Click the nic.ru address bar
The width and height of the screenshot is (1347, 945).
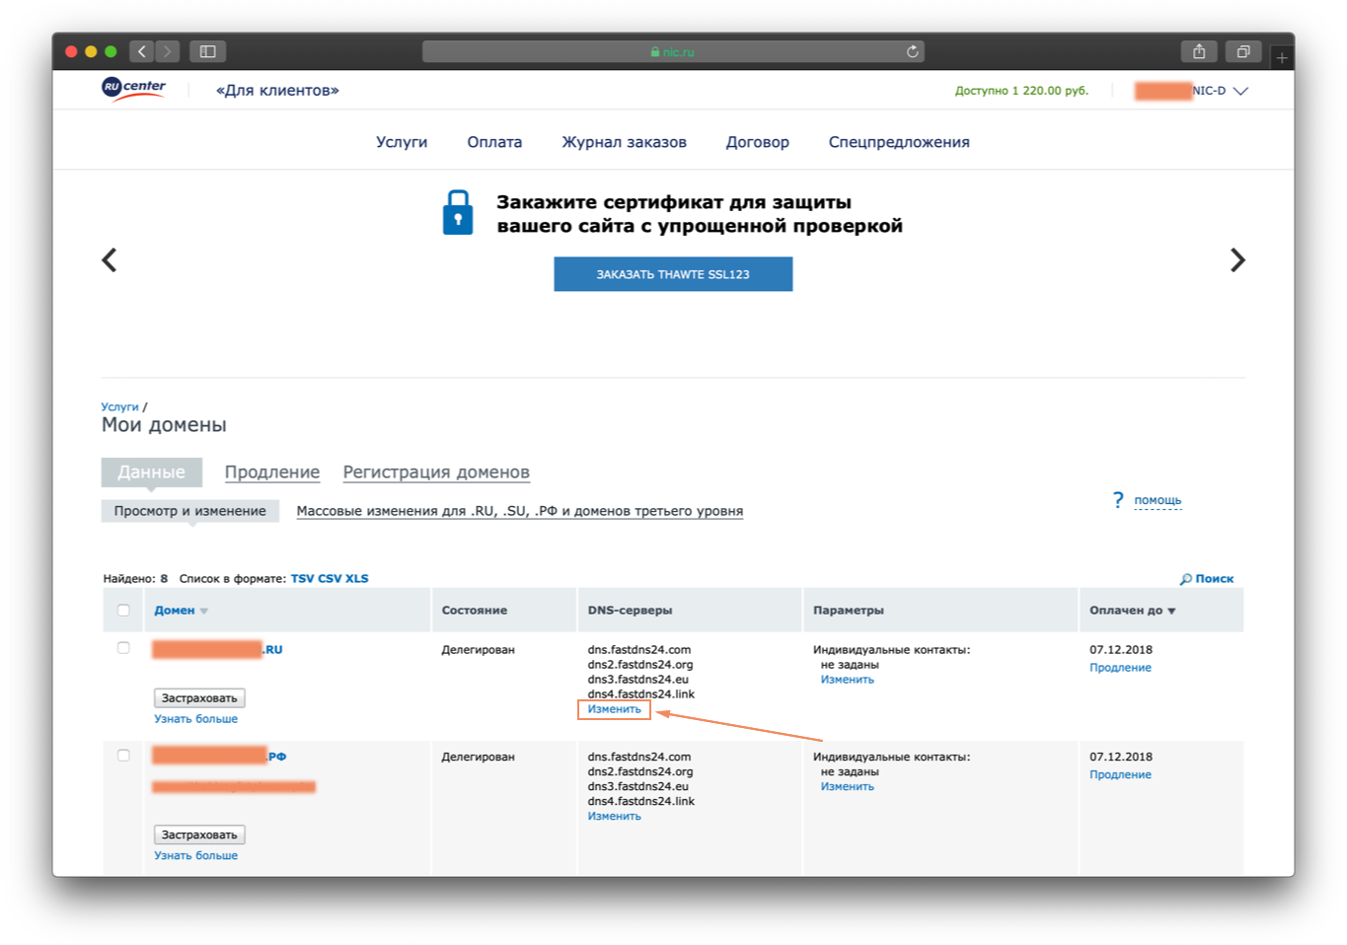click(x=673, y=51)
